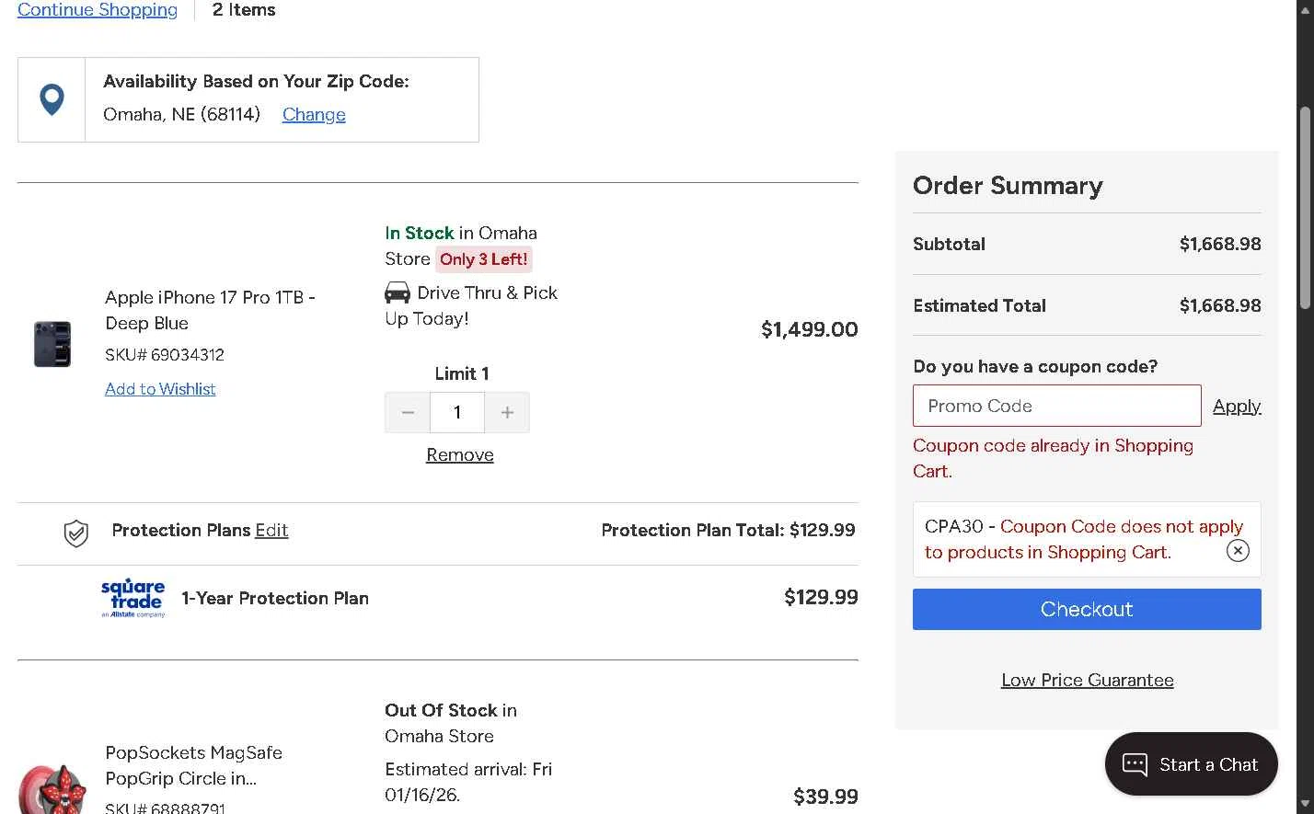Edit the Protection Plans
1314x814 pixels.
[x=271, y=530]
